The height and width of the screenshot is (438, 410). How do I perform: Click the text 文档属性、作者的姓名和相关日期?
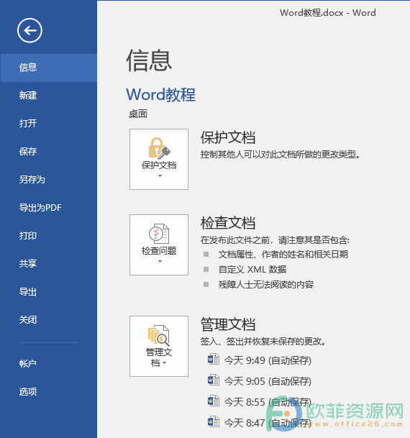pos(283,255)
